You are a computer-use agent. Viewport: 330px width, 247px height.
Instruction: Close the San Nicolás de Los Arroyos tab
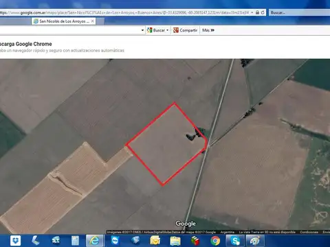point(92,21)
